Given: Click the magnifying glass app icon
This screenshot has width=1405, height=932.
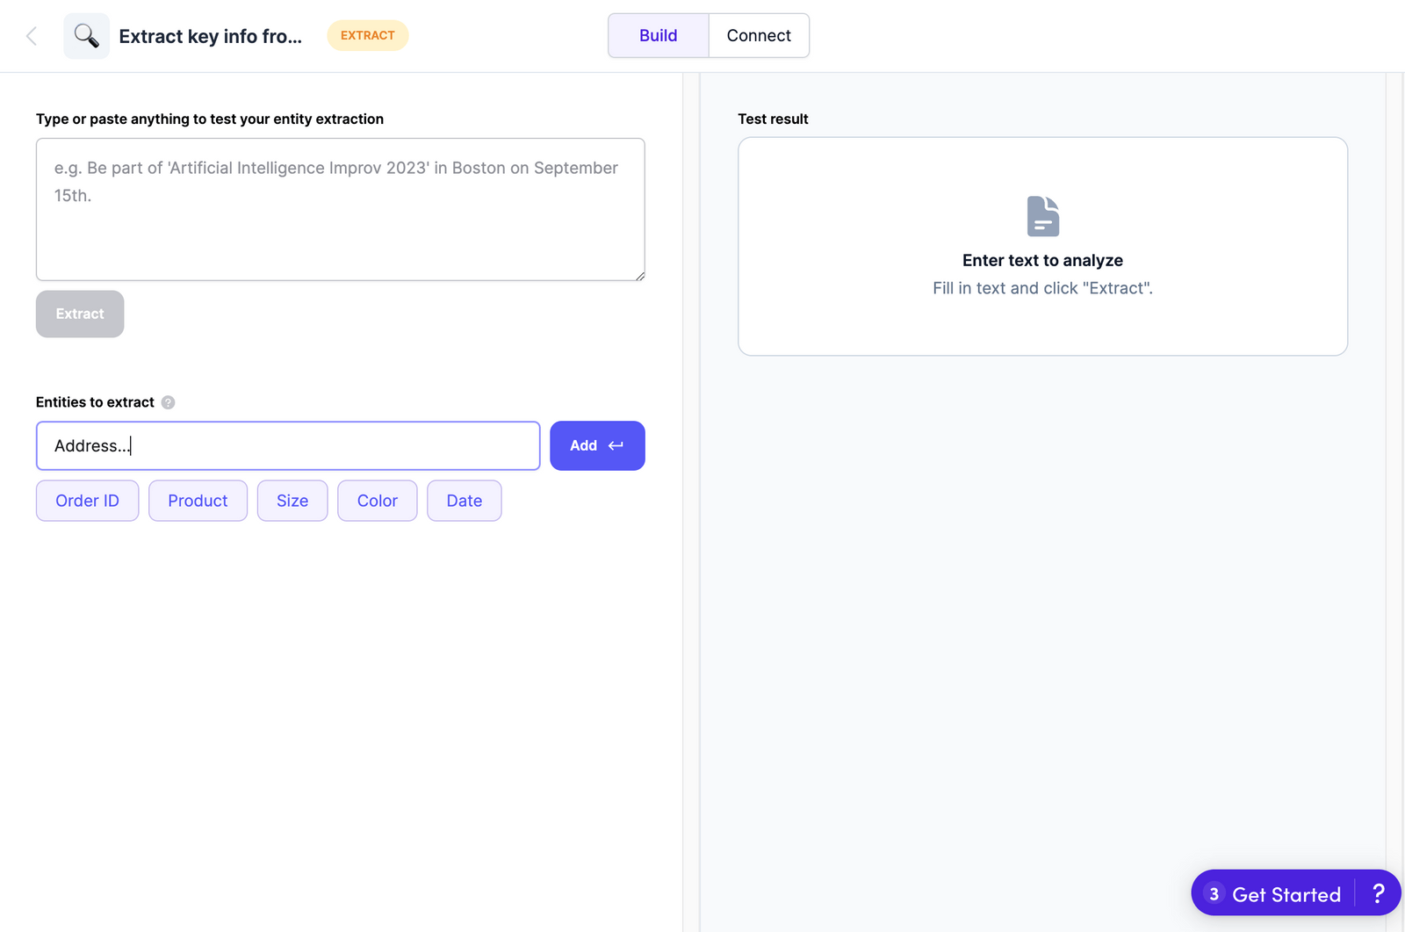Looking at the screenshot, I should (85, 35).
